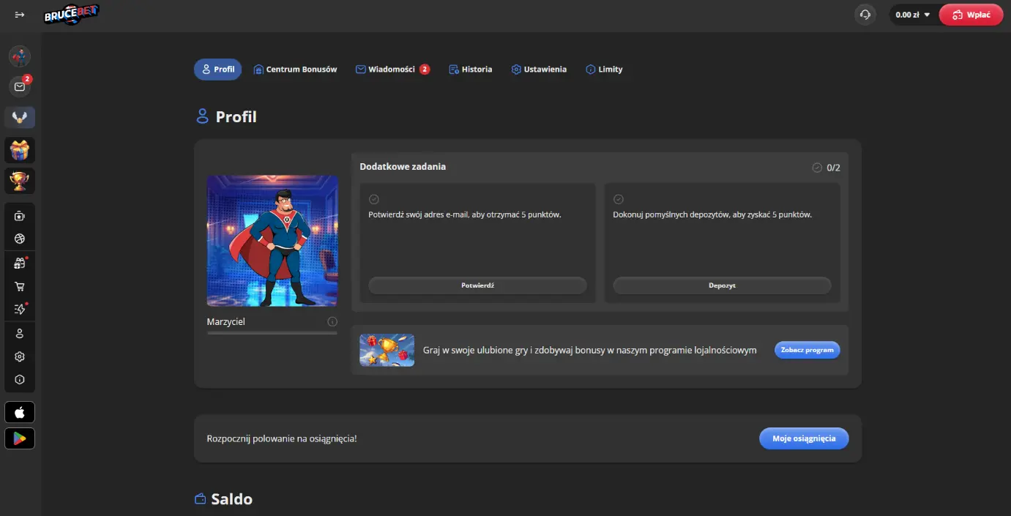Switch to the Historia tab
1011x516 pixels.
[470, 70]
